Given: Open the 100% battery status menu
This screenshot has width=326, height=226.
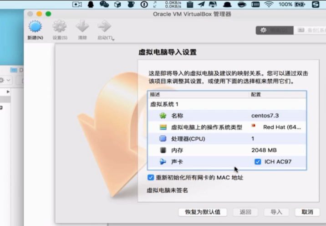Looking at the screenshot, I should (292, 5).
